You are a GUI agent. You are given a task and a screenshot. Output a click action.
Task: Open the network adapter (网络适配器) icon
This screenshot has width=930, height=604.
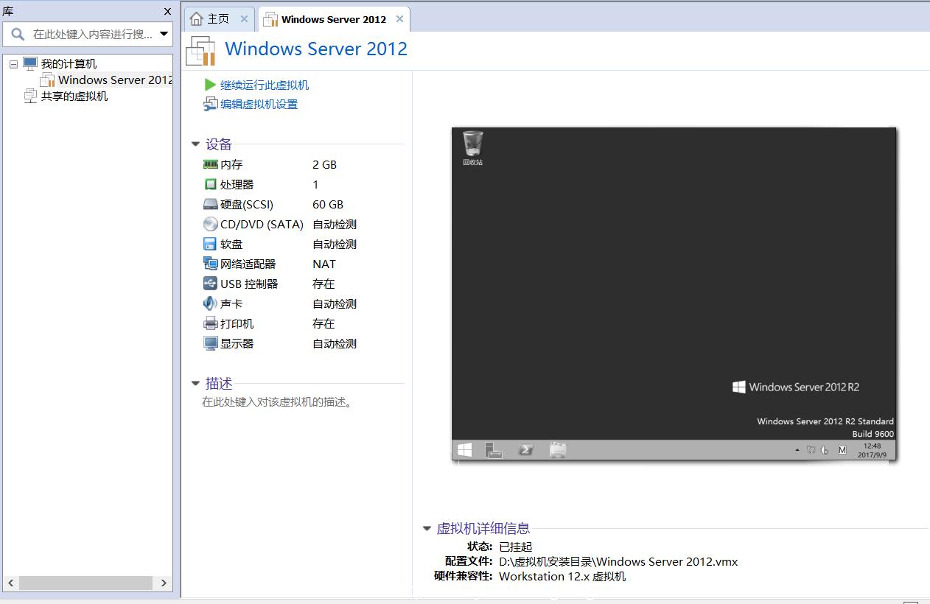click(x=210, y=264)
